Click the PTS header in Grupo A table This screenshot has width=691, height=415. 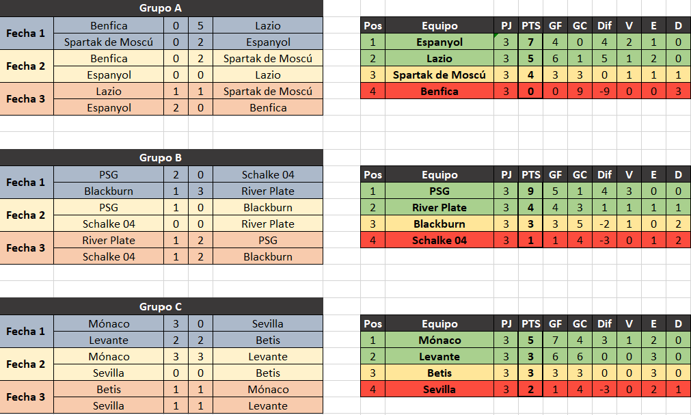coord(530,25)
